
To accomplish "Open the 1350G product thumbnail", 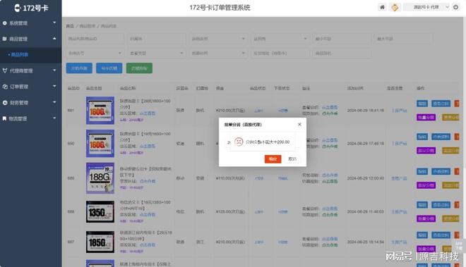I will tap(100, 212).
